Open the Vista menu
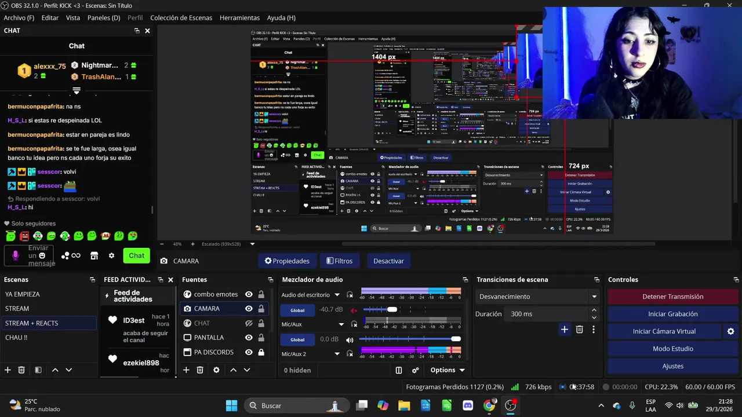This screenshot has height=417, width=742. [x=73, y=18]
